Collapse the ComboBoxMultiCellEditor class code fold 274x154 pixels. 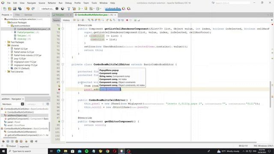pos(63,65)
